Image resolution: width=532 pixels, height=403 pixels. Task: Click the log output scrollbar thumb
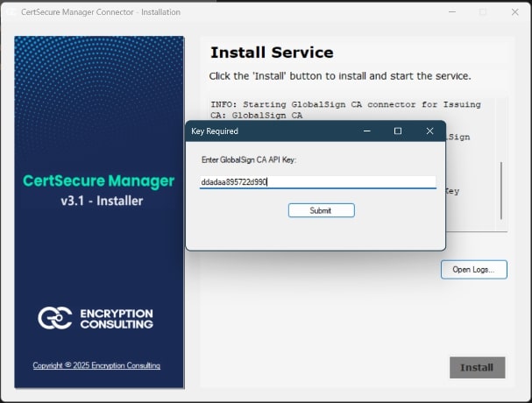[501, 191]
